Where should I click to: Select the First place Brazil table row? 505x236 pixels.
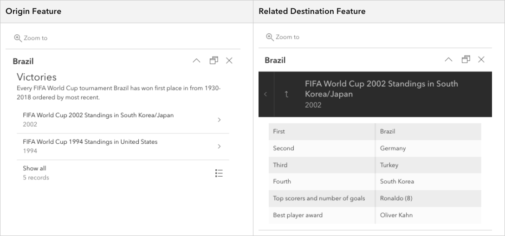coord(375,132)
